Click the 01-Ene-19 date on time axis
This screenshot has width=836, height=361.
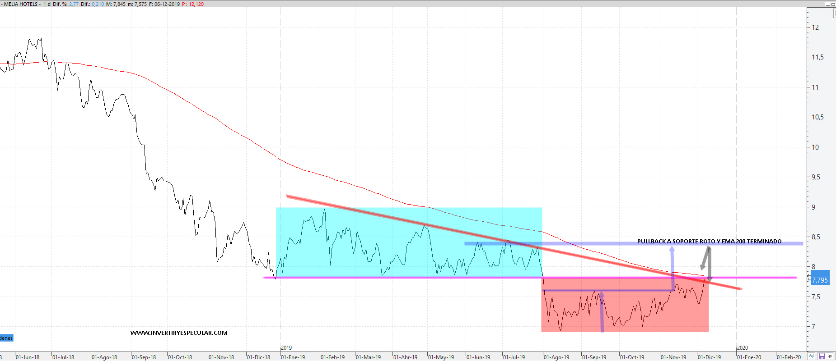click(x=293, y=357)
